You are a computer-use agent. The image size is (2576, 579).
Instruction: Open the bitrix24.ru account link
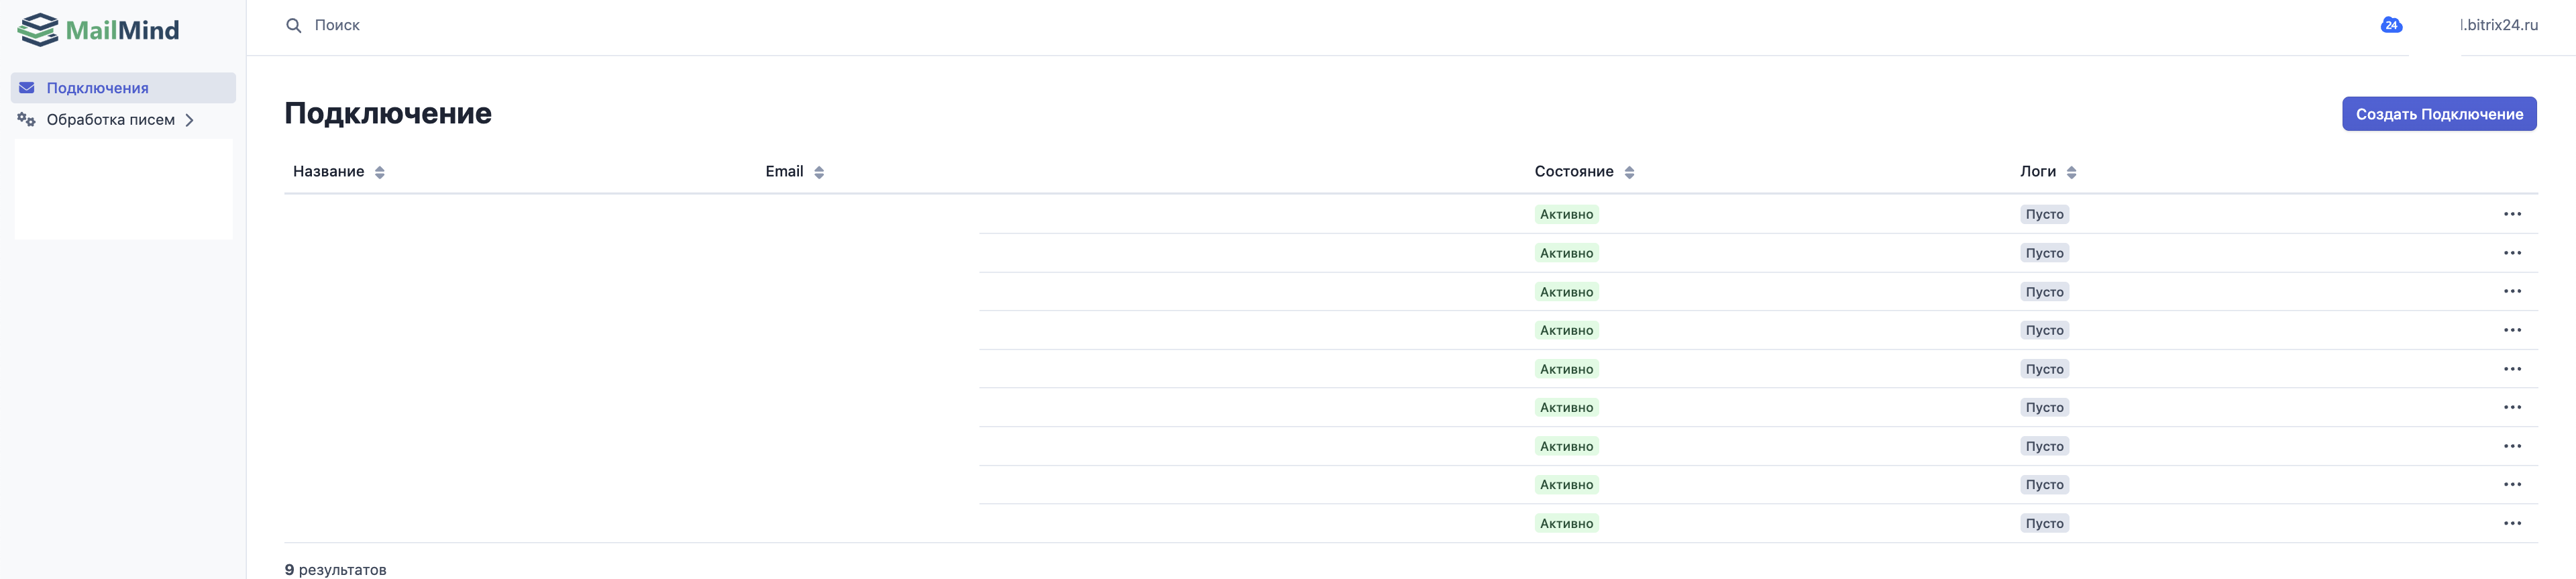point(2498,26)
